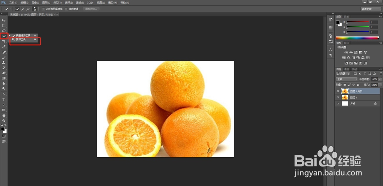Screen dimensions: 383x186
Task: Select the Spot Healing Brush tool
Action: click(x=4, y=52)
